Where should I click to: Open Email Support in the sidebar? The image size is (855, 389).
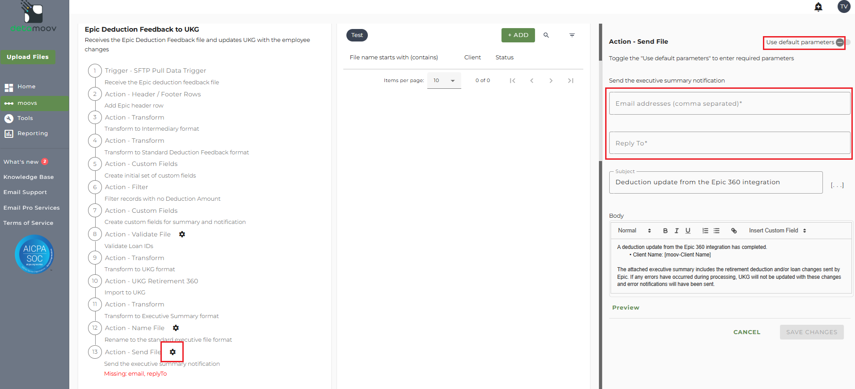click(x=25, y=192)
